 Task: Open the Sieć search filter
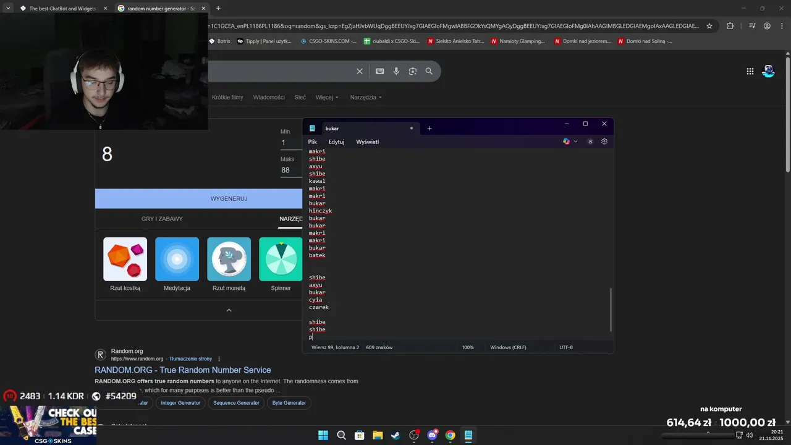pyautogui.click(x=300, y=97)
